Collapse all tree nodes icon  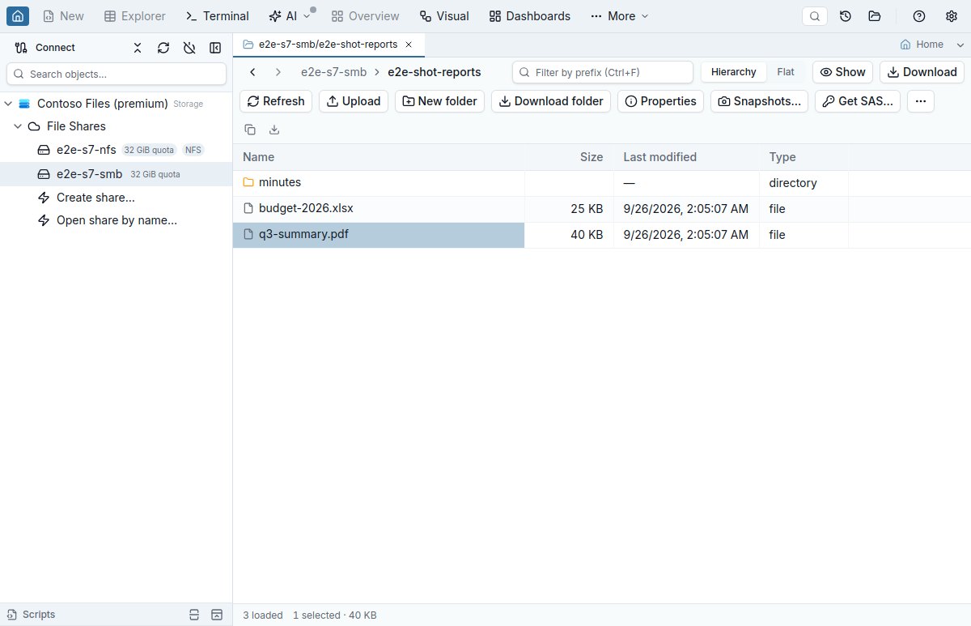tap(138, 48)
